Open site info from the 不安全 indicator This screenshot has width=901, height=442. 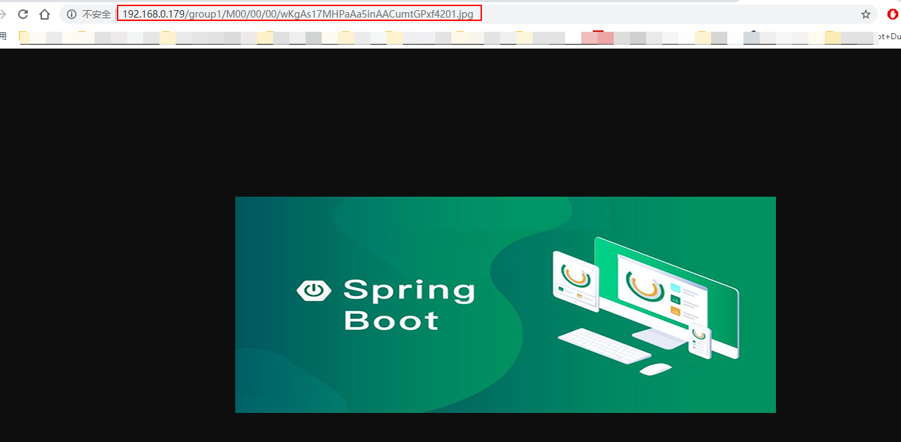click(x=89, y=14)
